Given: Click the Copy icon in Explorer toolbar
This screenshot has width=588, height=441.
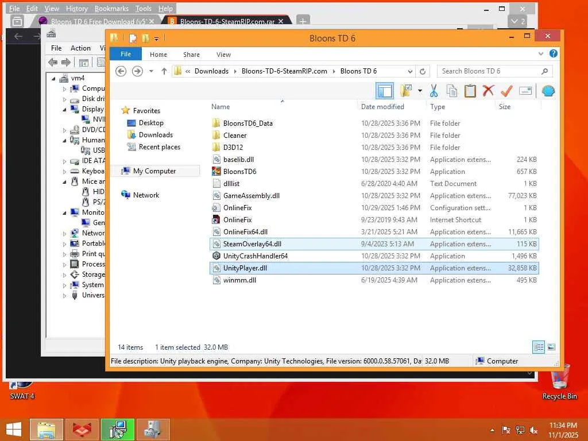Looking at the screenshot, I should [x=452, y=91].
